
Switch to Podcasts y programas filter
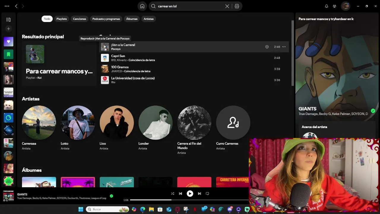(106, 19)
